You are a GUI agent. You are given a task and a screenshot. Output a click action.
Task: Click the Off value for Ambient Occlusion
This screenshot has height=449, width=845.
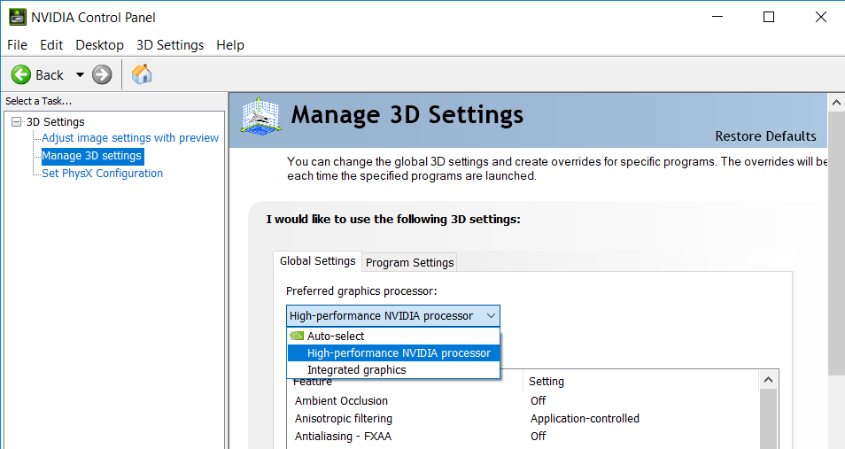(538, 401)
